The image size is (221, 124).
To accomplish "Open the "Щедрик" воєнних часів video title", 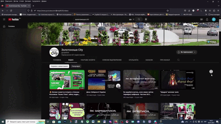I will click(x=169, y=92).
